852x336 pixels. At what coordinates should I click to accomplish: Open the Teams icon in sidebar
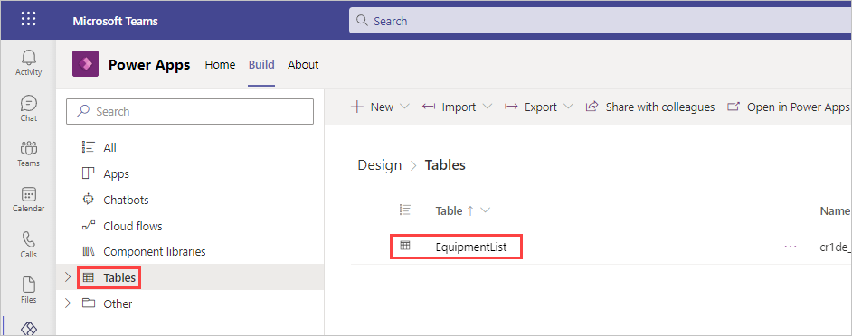click(28, 154)
